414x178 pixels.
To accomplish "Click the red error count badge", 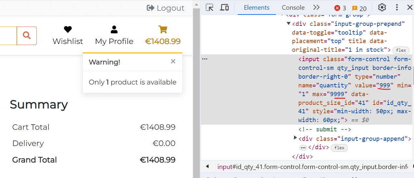I will click(340, 8).
